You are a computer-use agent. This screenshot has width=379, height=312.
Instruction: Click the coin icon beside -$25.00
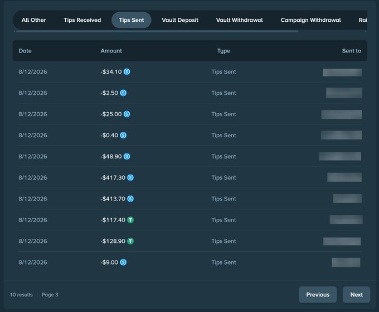pos(127,114)
